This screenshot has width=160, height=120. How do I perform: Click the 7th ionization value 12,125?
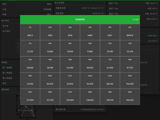pos(30,52)
